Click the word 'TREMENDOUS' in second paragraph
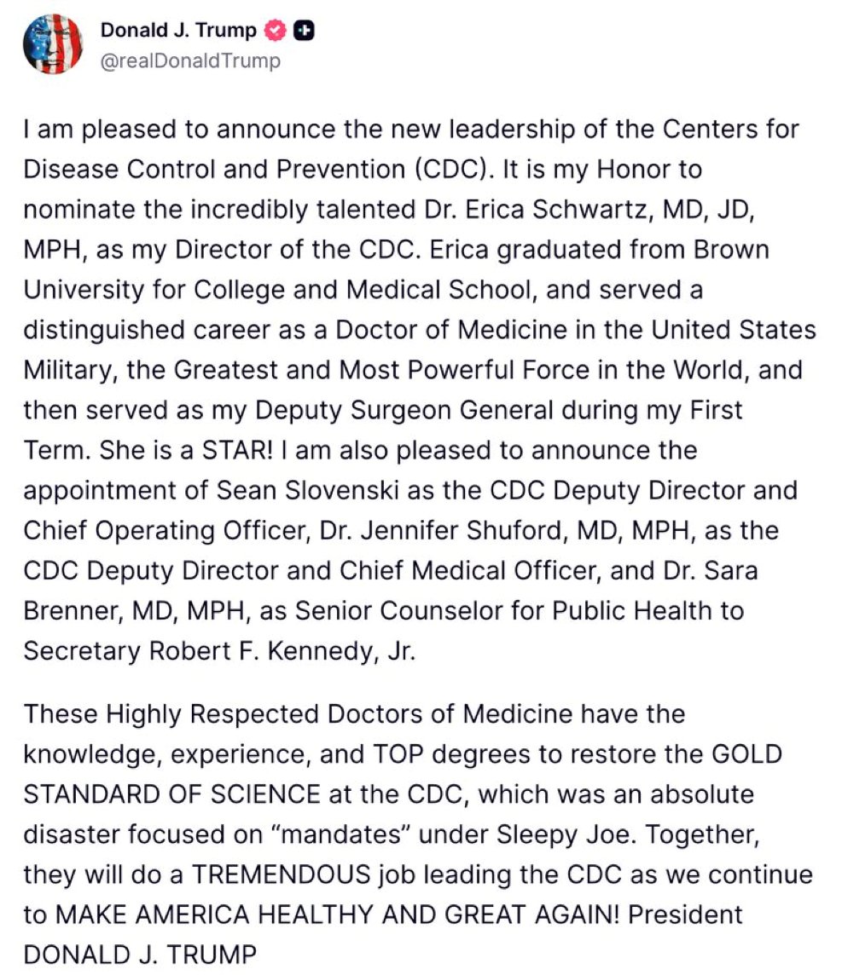Image resolution: width=842 pixels, height=975 pixels. 282,875
